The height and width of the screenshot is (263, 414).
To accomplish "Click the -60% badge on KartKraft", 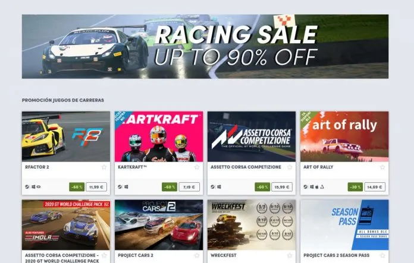I will coord(170,187).
